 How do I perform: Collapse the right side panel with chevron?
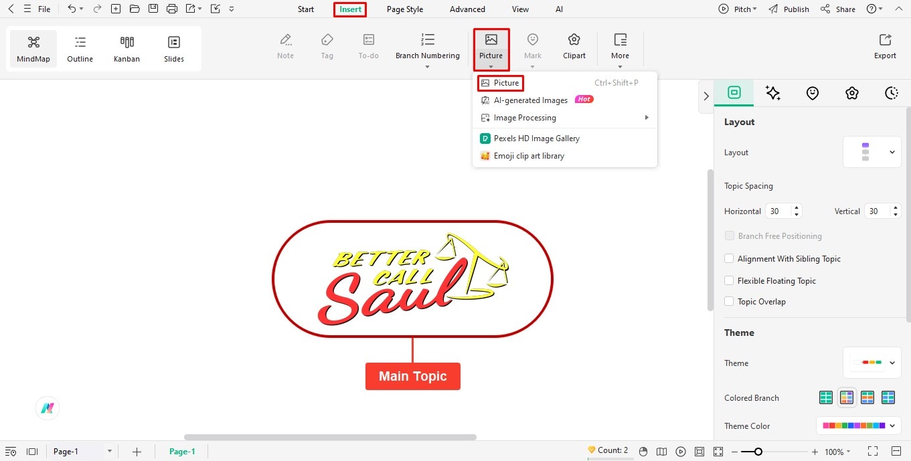tap(706, 96)
